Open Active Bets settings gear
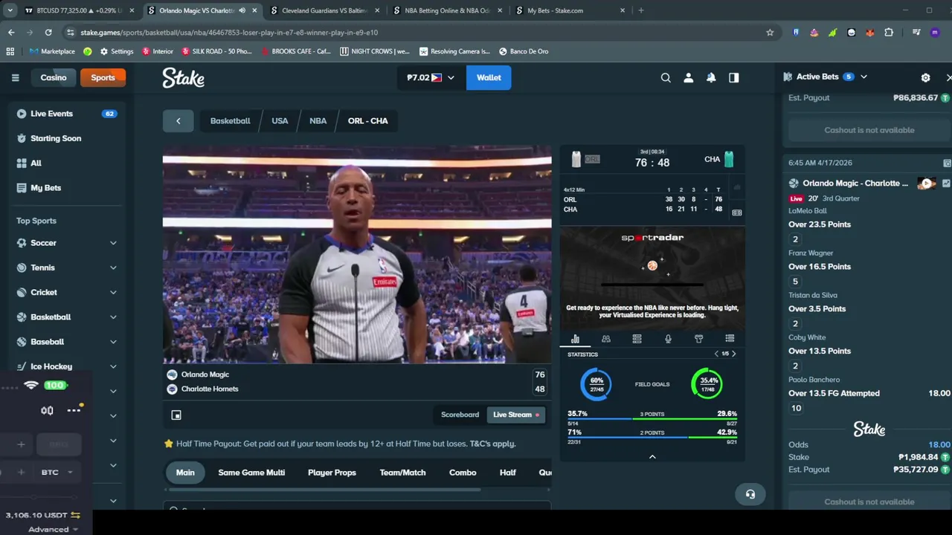The image size is (952, 535). 925,77
